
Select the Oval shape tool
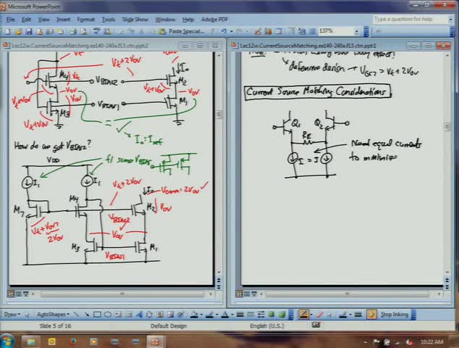click(108, 315)
